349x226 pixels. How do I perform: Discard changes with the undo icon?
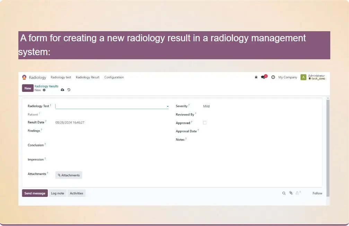tap(69, 90)
